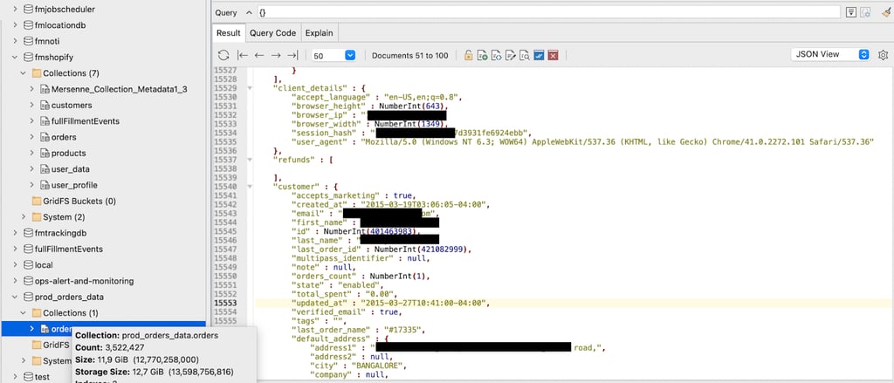This screenshot has height=383, width=894.
Task: Click the Collections (7) folder icon
Action: [37, 73]
